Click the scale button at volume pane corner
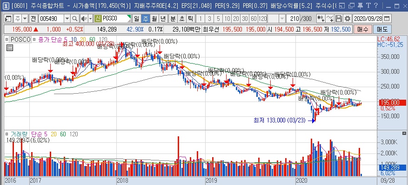Screen dimensions: 408x185 pyautogui.click(x=404, y=133)
